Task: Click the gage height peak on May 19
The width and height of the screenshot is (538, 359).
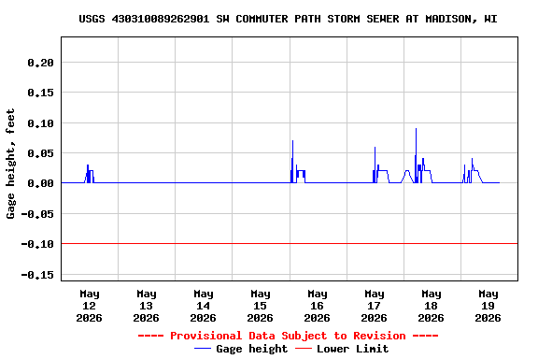Action: 473,170
